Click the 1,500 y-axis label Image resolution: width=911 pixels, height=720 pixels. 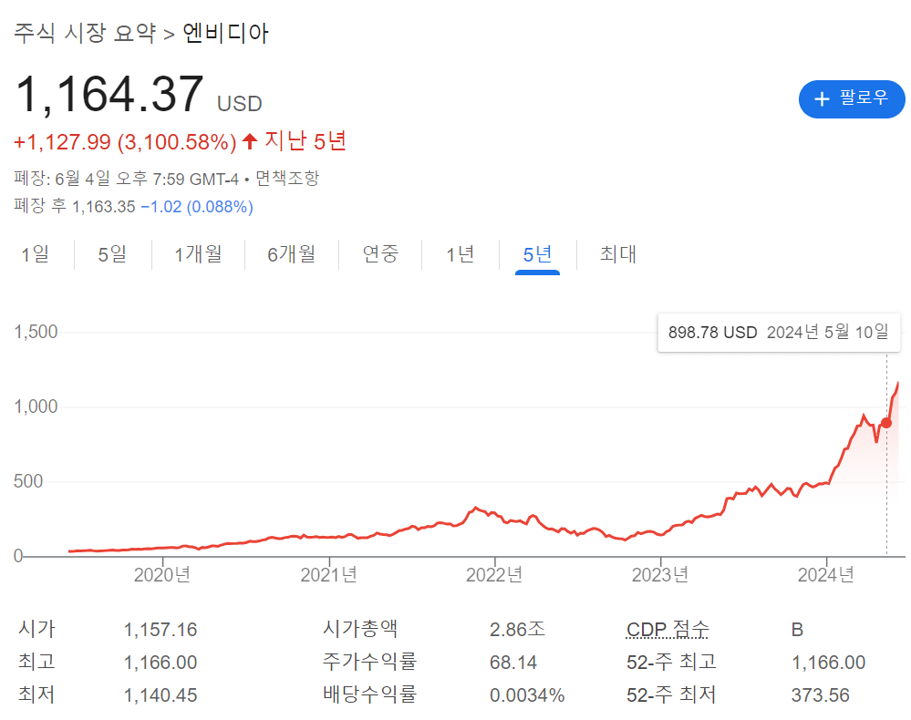36,332
